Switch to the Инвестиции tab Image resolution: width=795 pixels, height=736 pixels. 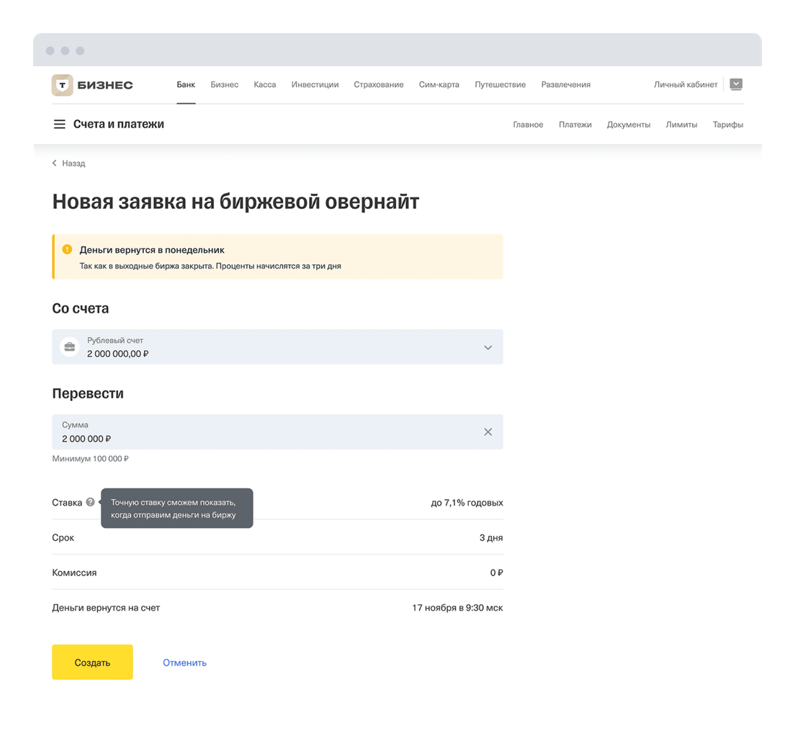[315, 85]
